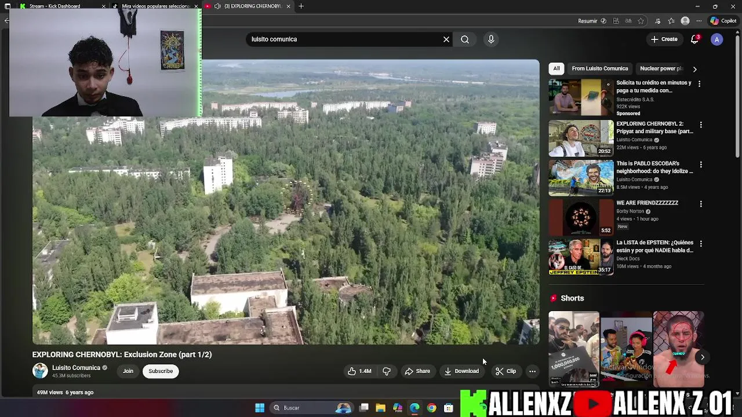Like the video with 1.4M likes
The height and width of the screenshot is (417, 742).
359,371
